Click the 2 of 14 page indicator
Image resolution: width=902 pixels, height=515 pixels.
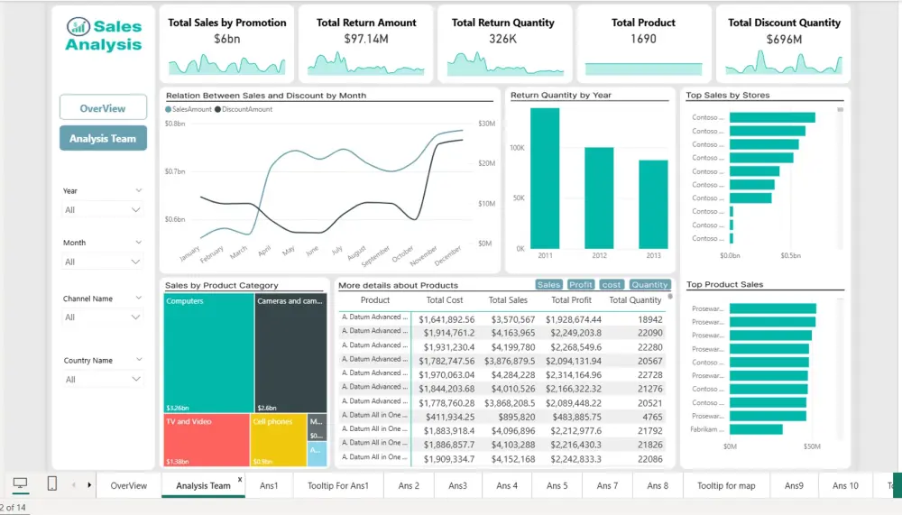click(x=13, y=508)
